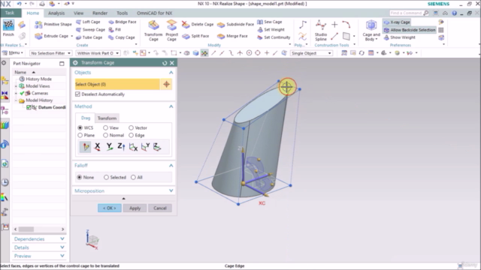The image size is (481, 270).
Task: Select the Plane radio button
Action: click(80, 135)
